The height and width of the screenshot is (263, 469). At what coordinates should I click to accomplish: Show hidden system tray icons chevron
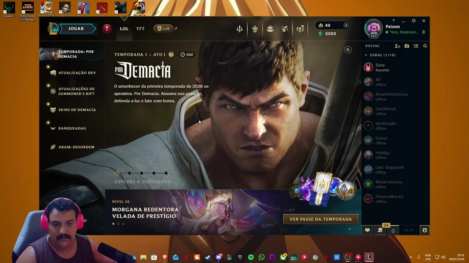[x=410, y=257]
